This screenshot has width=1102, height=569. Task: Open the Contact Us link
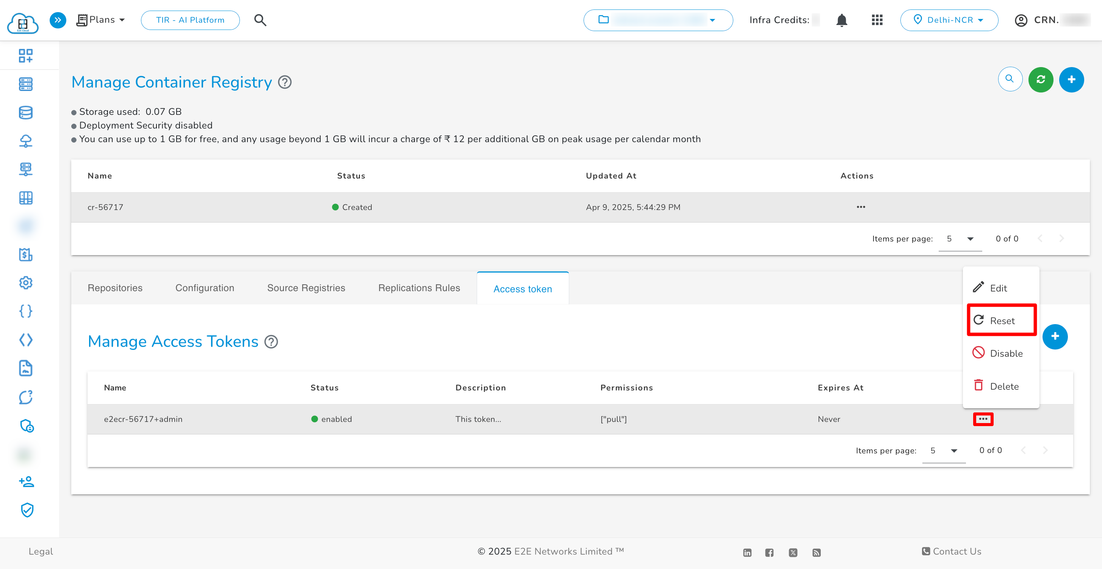point(952,551)
